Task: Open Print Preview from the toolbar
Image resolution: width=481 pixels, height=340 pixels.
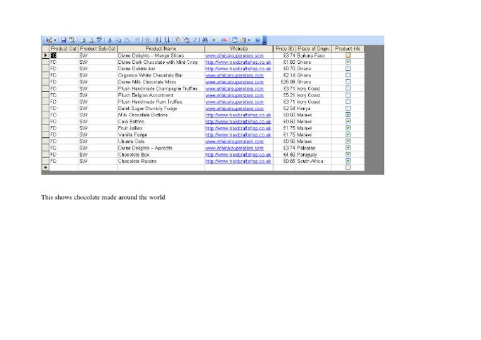Action: click(x=91, y=40)
